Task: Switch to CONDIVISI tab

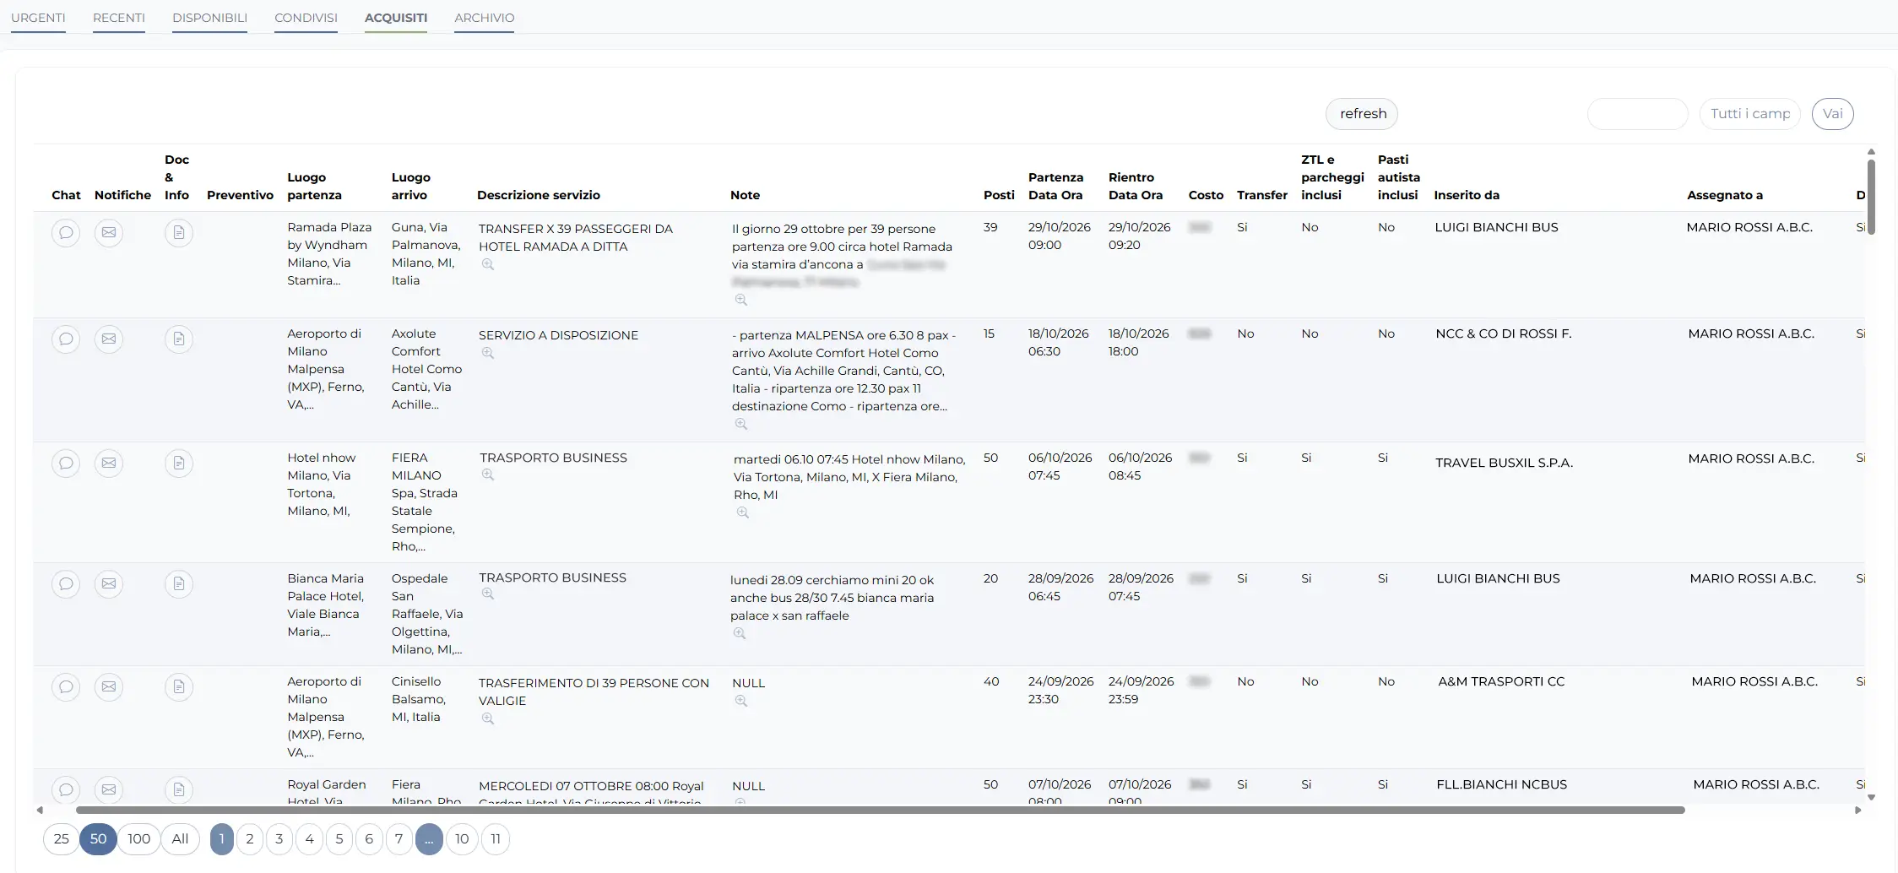Action: pos(306,18)
